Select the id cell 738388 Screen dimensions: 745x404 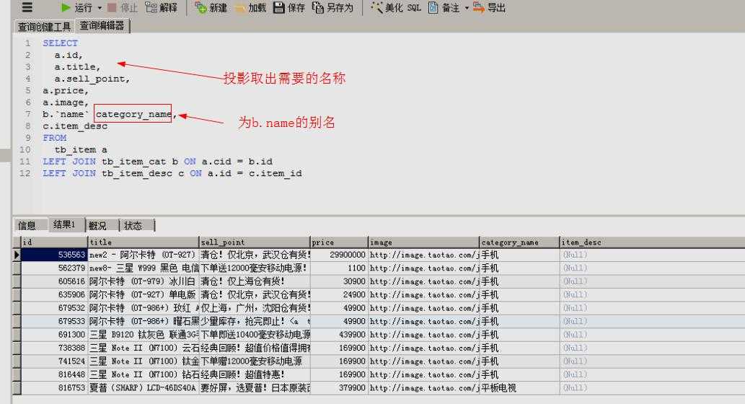(x=54, y=348)
